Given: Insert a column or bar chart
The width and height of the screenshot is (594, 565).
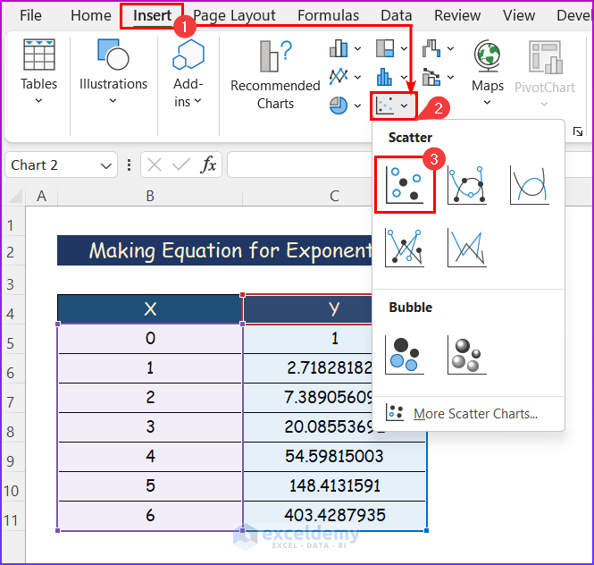Looking at the screenshot, I should click(339, 48).
